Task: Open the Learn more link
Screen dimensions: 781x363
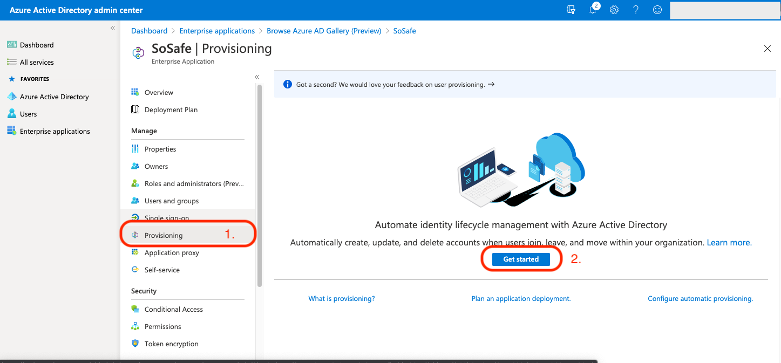Action: (729, 243)
